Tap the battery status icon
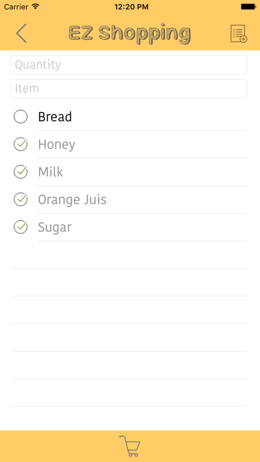Viewport: 260px width, 462px height. [248, 7]
